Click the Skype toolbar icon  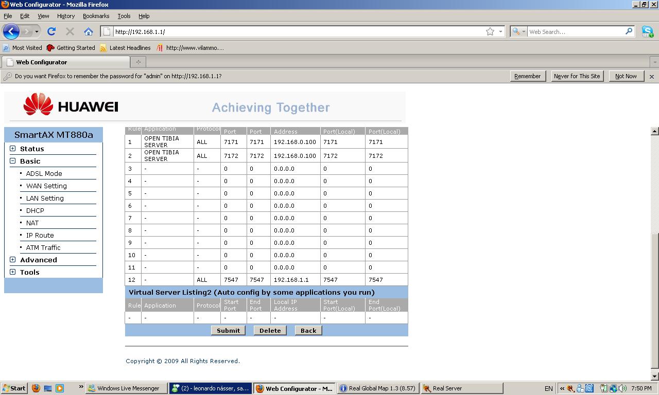(648, 31)
